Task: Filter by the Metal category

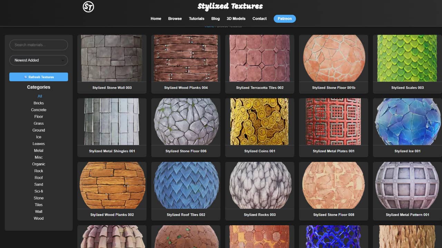Action: tap(39, 151)
